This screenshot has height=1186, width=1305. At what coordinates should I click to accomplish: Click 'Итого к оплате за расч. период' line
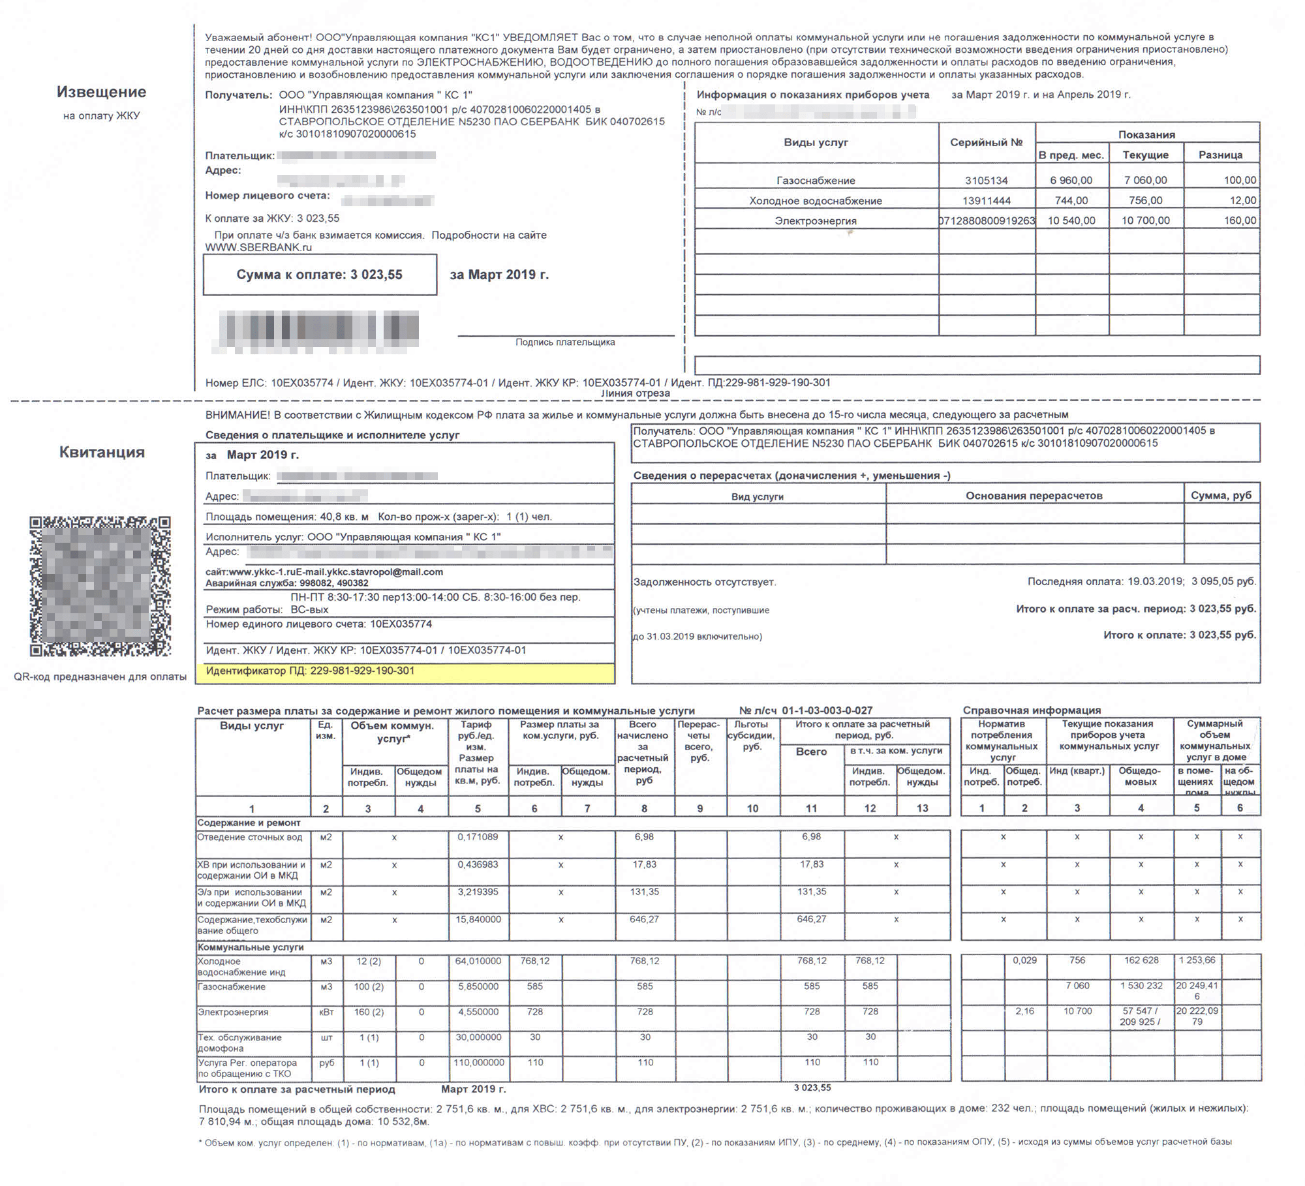[x=1136, y=609]
